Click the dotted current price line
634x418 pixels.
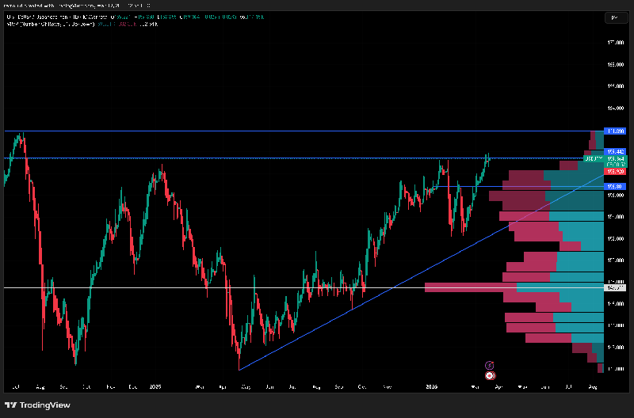238,158
